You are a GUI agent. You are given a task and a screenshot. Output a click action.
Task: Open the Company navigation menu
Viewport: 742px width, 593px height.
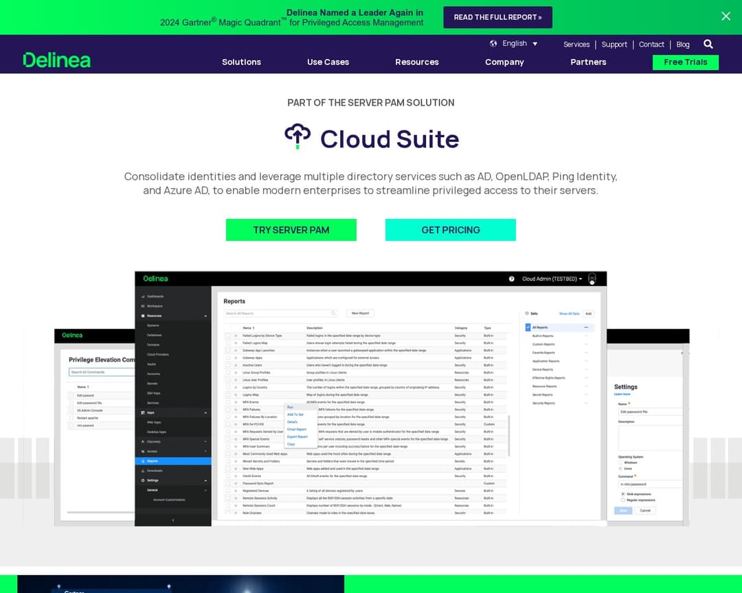pos(504,62)
